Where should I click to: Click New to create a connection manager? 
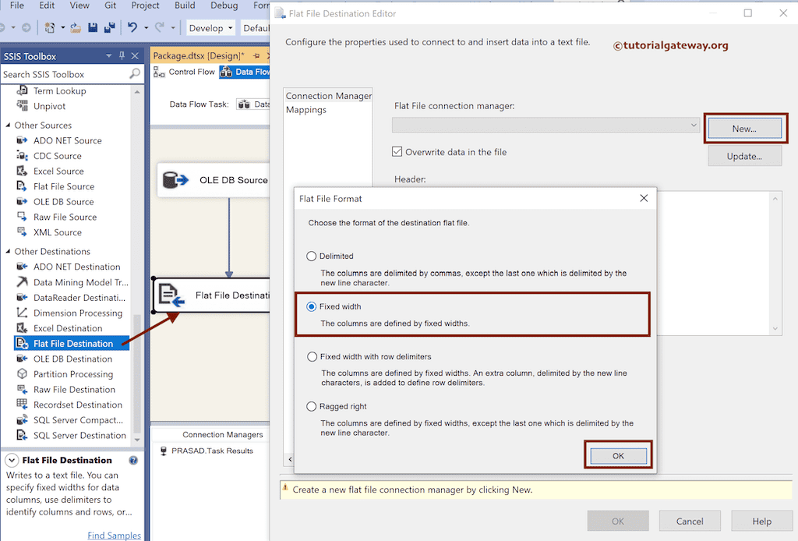(745, 127)
